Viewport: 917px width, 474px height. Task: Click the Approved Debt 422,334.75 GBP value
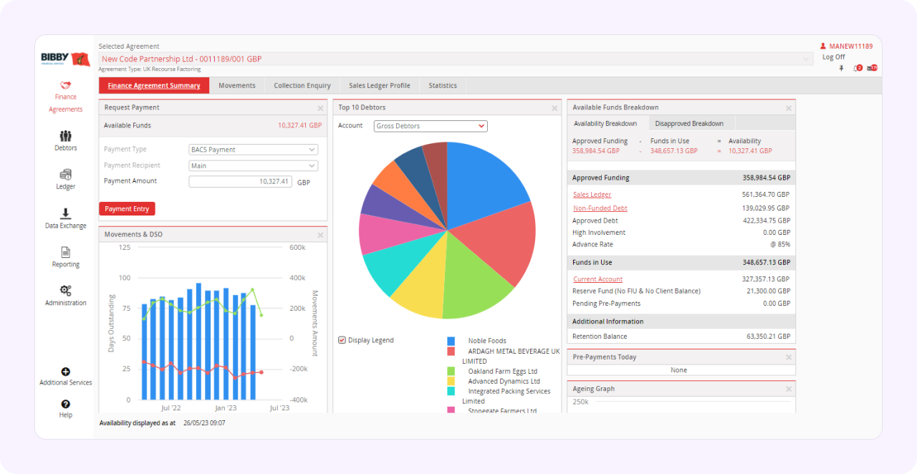pyautogui.click(x=767, y=221)
